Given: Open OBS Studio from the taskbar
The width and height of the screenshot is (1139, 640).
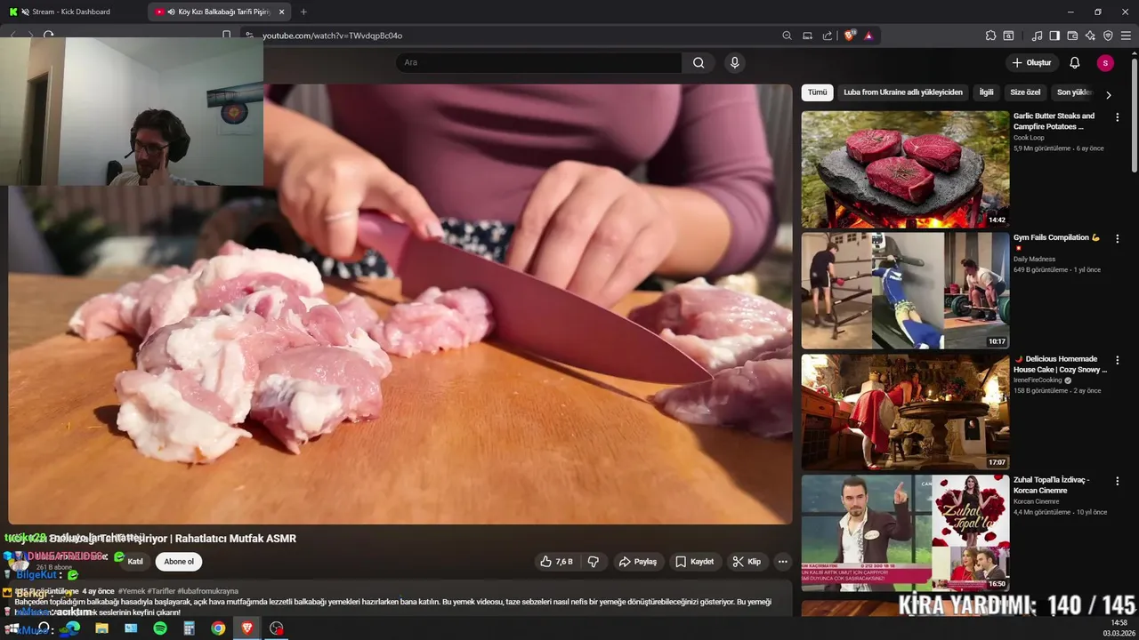Looking at the screenshot, I should pyautogui.click(x=277, y=628).
